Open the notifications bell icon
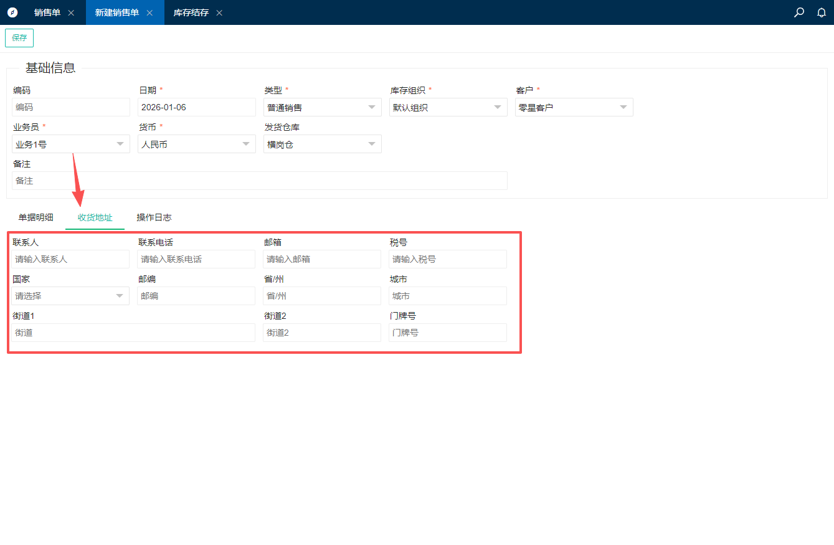 coord(822,12)
